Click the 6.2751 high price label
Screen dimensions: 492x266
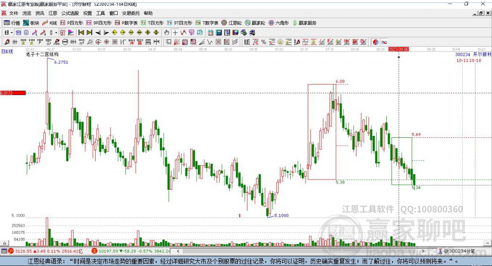click(x=61, y=62)
